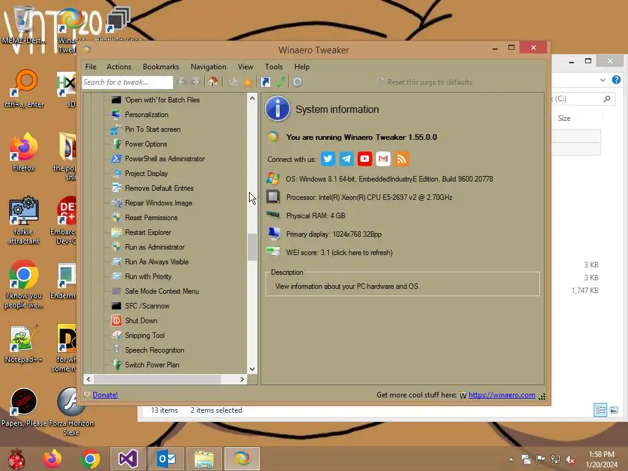Open Winaero's Twitter link icon
This screenshot has width=628, height=471.
pos(328,159)
